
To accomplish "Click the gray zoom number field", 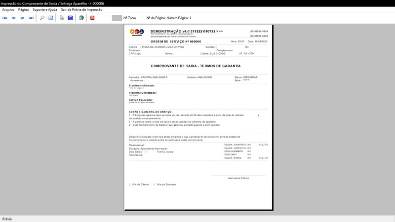I will point(117,18).
